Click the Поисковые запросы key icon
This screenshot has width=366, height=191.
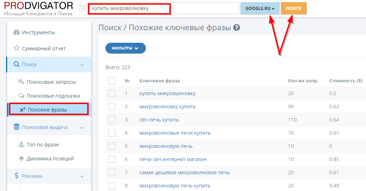[x=21, y=82]
